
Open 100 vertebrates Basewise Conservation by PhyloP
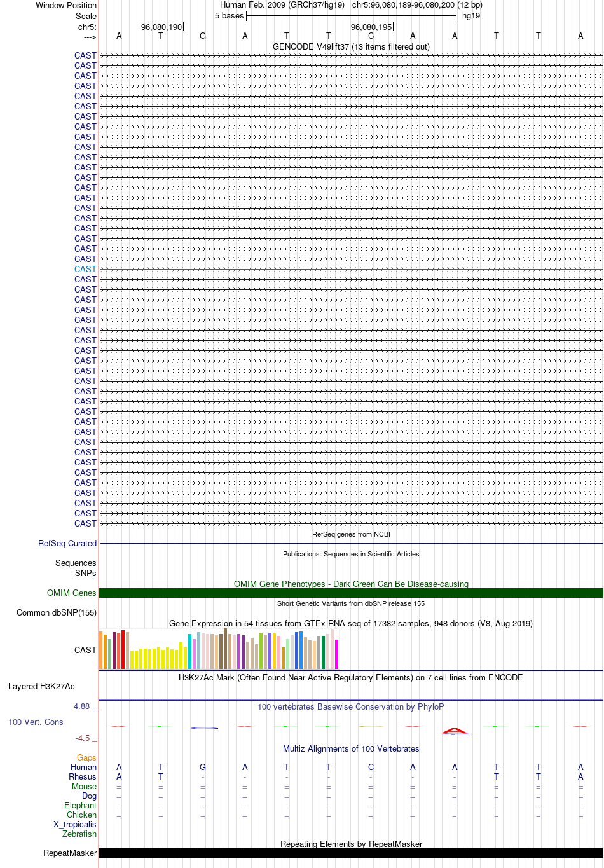(x=351, y=706)
